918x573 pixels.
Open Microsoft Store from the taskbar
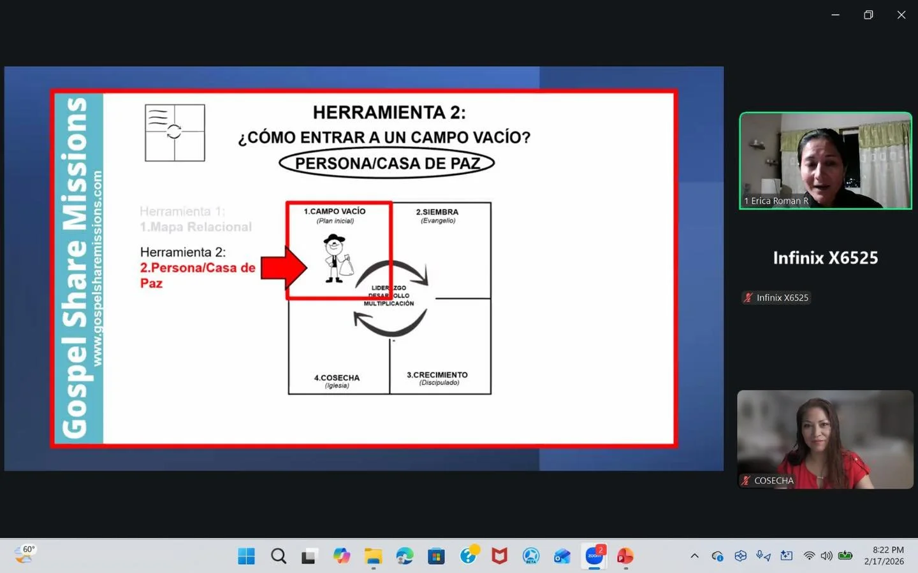pyautogui.click(x=436, y=556)
